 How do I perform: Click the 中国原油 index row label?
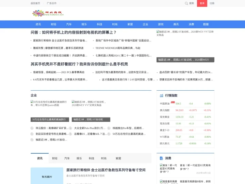pyautogui.click(x=165, y=104)
